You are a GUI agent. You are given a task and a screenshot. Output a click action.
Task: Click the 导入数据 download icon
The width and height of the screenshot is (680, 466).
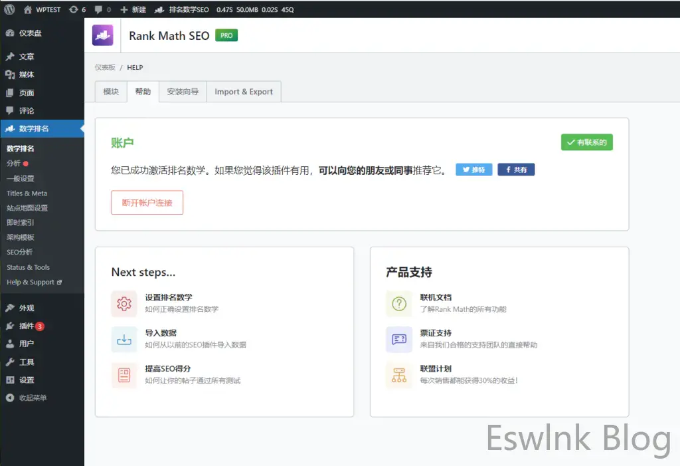(124, 339)
